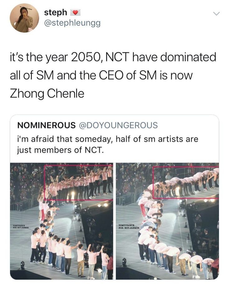
Task: Open the @stephleungg handle
Action: coord(72,23)
